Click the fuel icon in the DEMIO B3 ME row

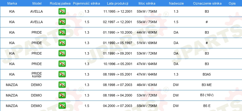[x=62, y=85]
